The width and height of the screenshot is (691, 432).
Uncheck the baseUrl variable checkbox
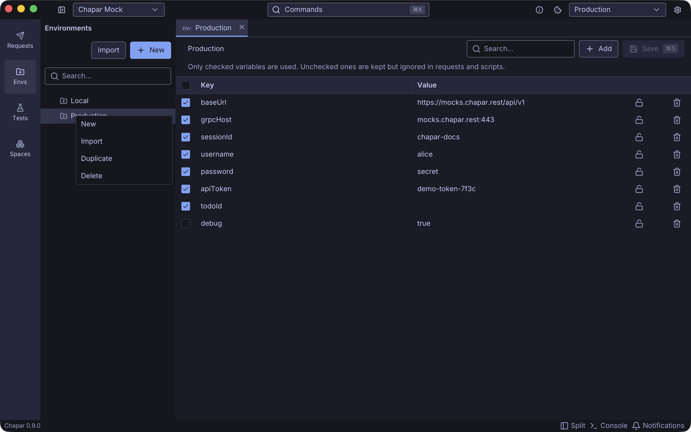(x=186, y=102)
